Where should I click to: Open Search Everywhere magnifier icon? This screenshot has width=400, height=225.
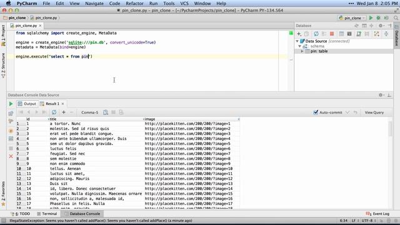click(396, 18)
